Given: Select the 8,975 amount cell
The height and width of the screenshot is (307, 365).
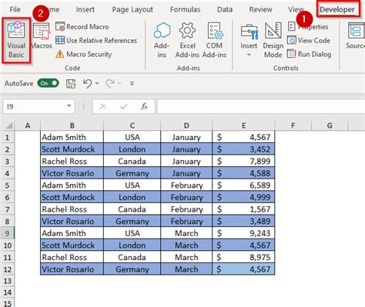Looking at the screenshot, I should (243, 257).
